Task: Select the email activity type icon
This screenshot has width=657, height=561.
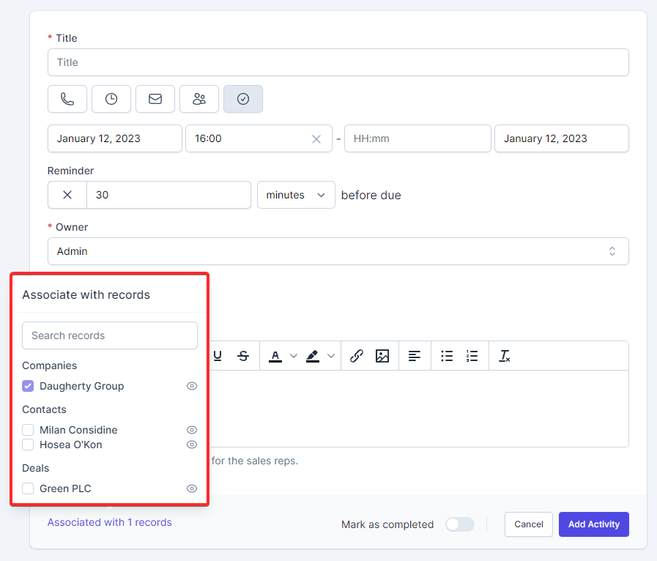Action: click(x=155, y=99)
